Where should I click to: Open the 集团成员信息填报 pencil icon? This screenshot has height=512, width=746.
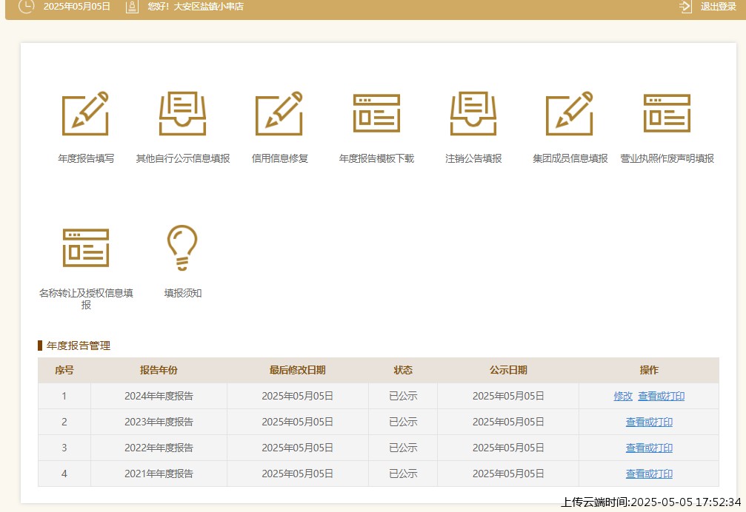point(570,113)
